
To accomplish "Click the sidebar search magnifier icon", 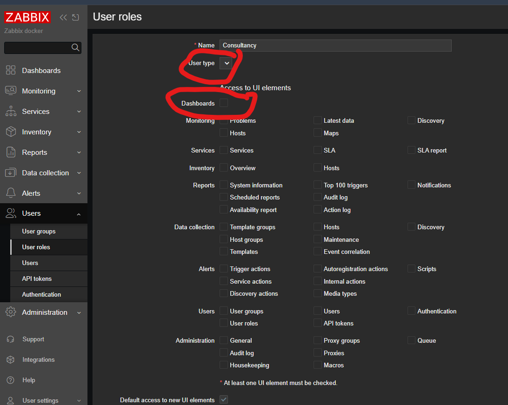I will [x=75, y=47].
